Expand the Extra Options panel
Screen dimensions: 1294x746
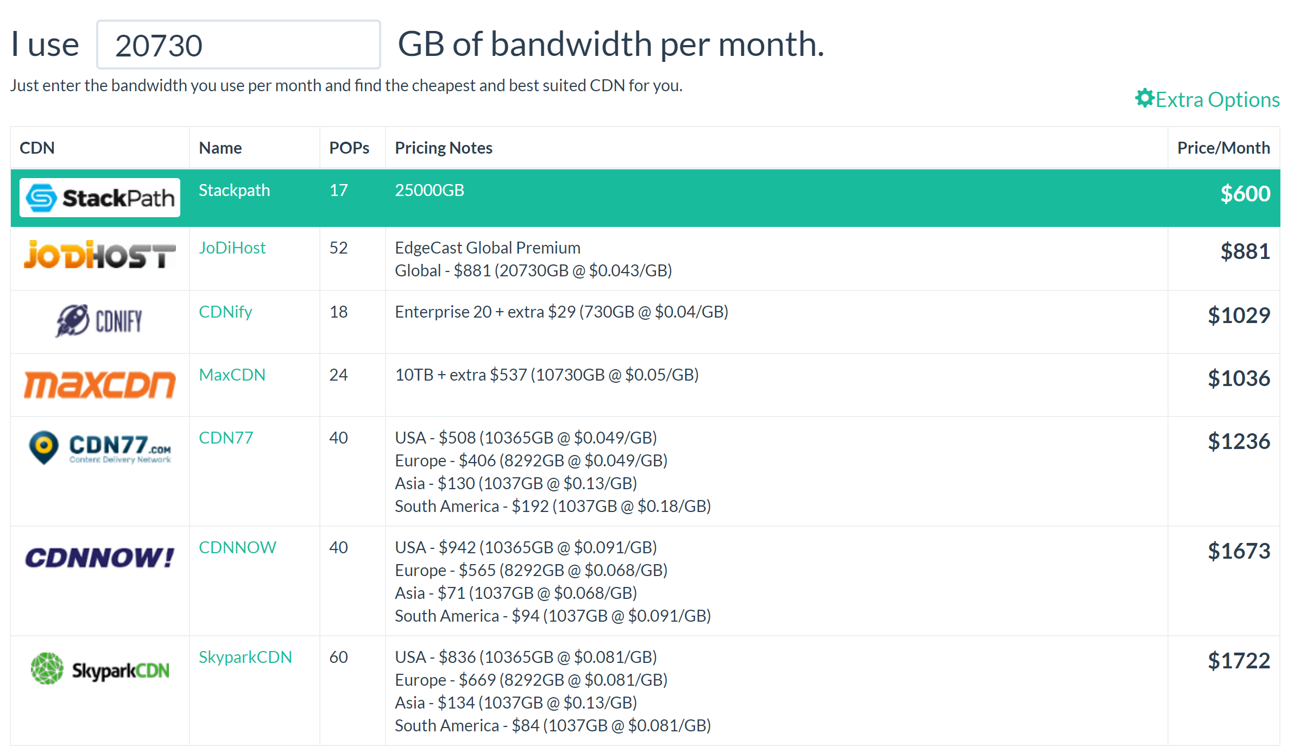pos(1217,100)
